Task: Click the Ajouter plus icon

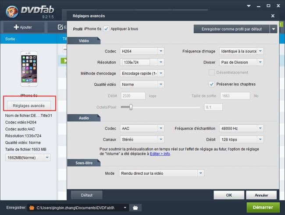Action: (16, 27)
